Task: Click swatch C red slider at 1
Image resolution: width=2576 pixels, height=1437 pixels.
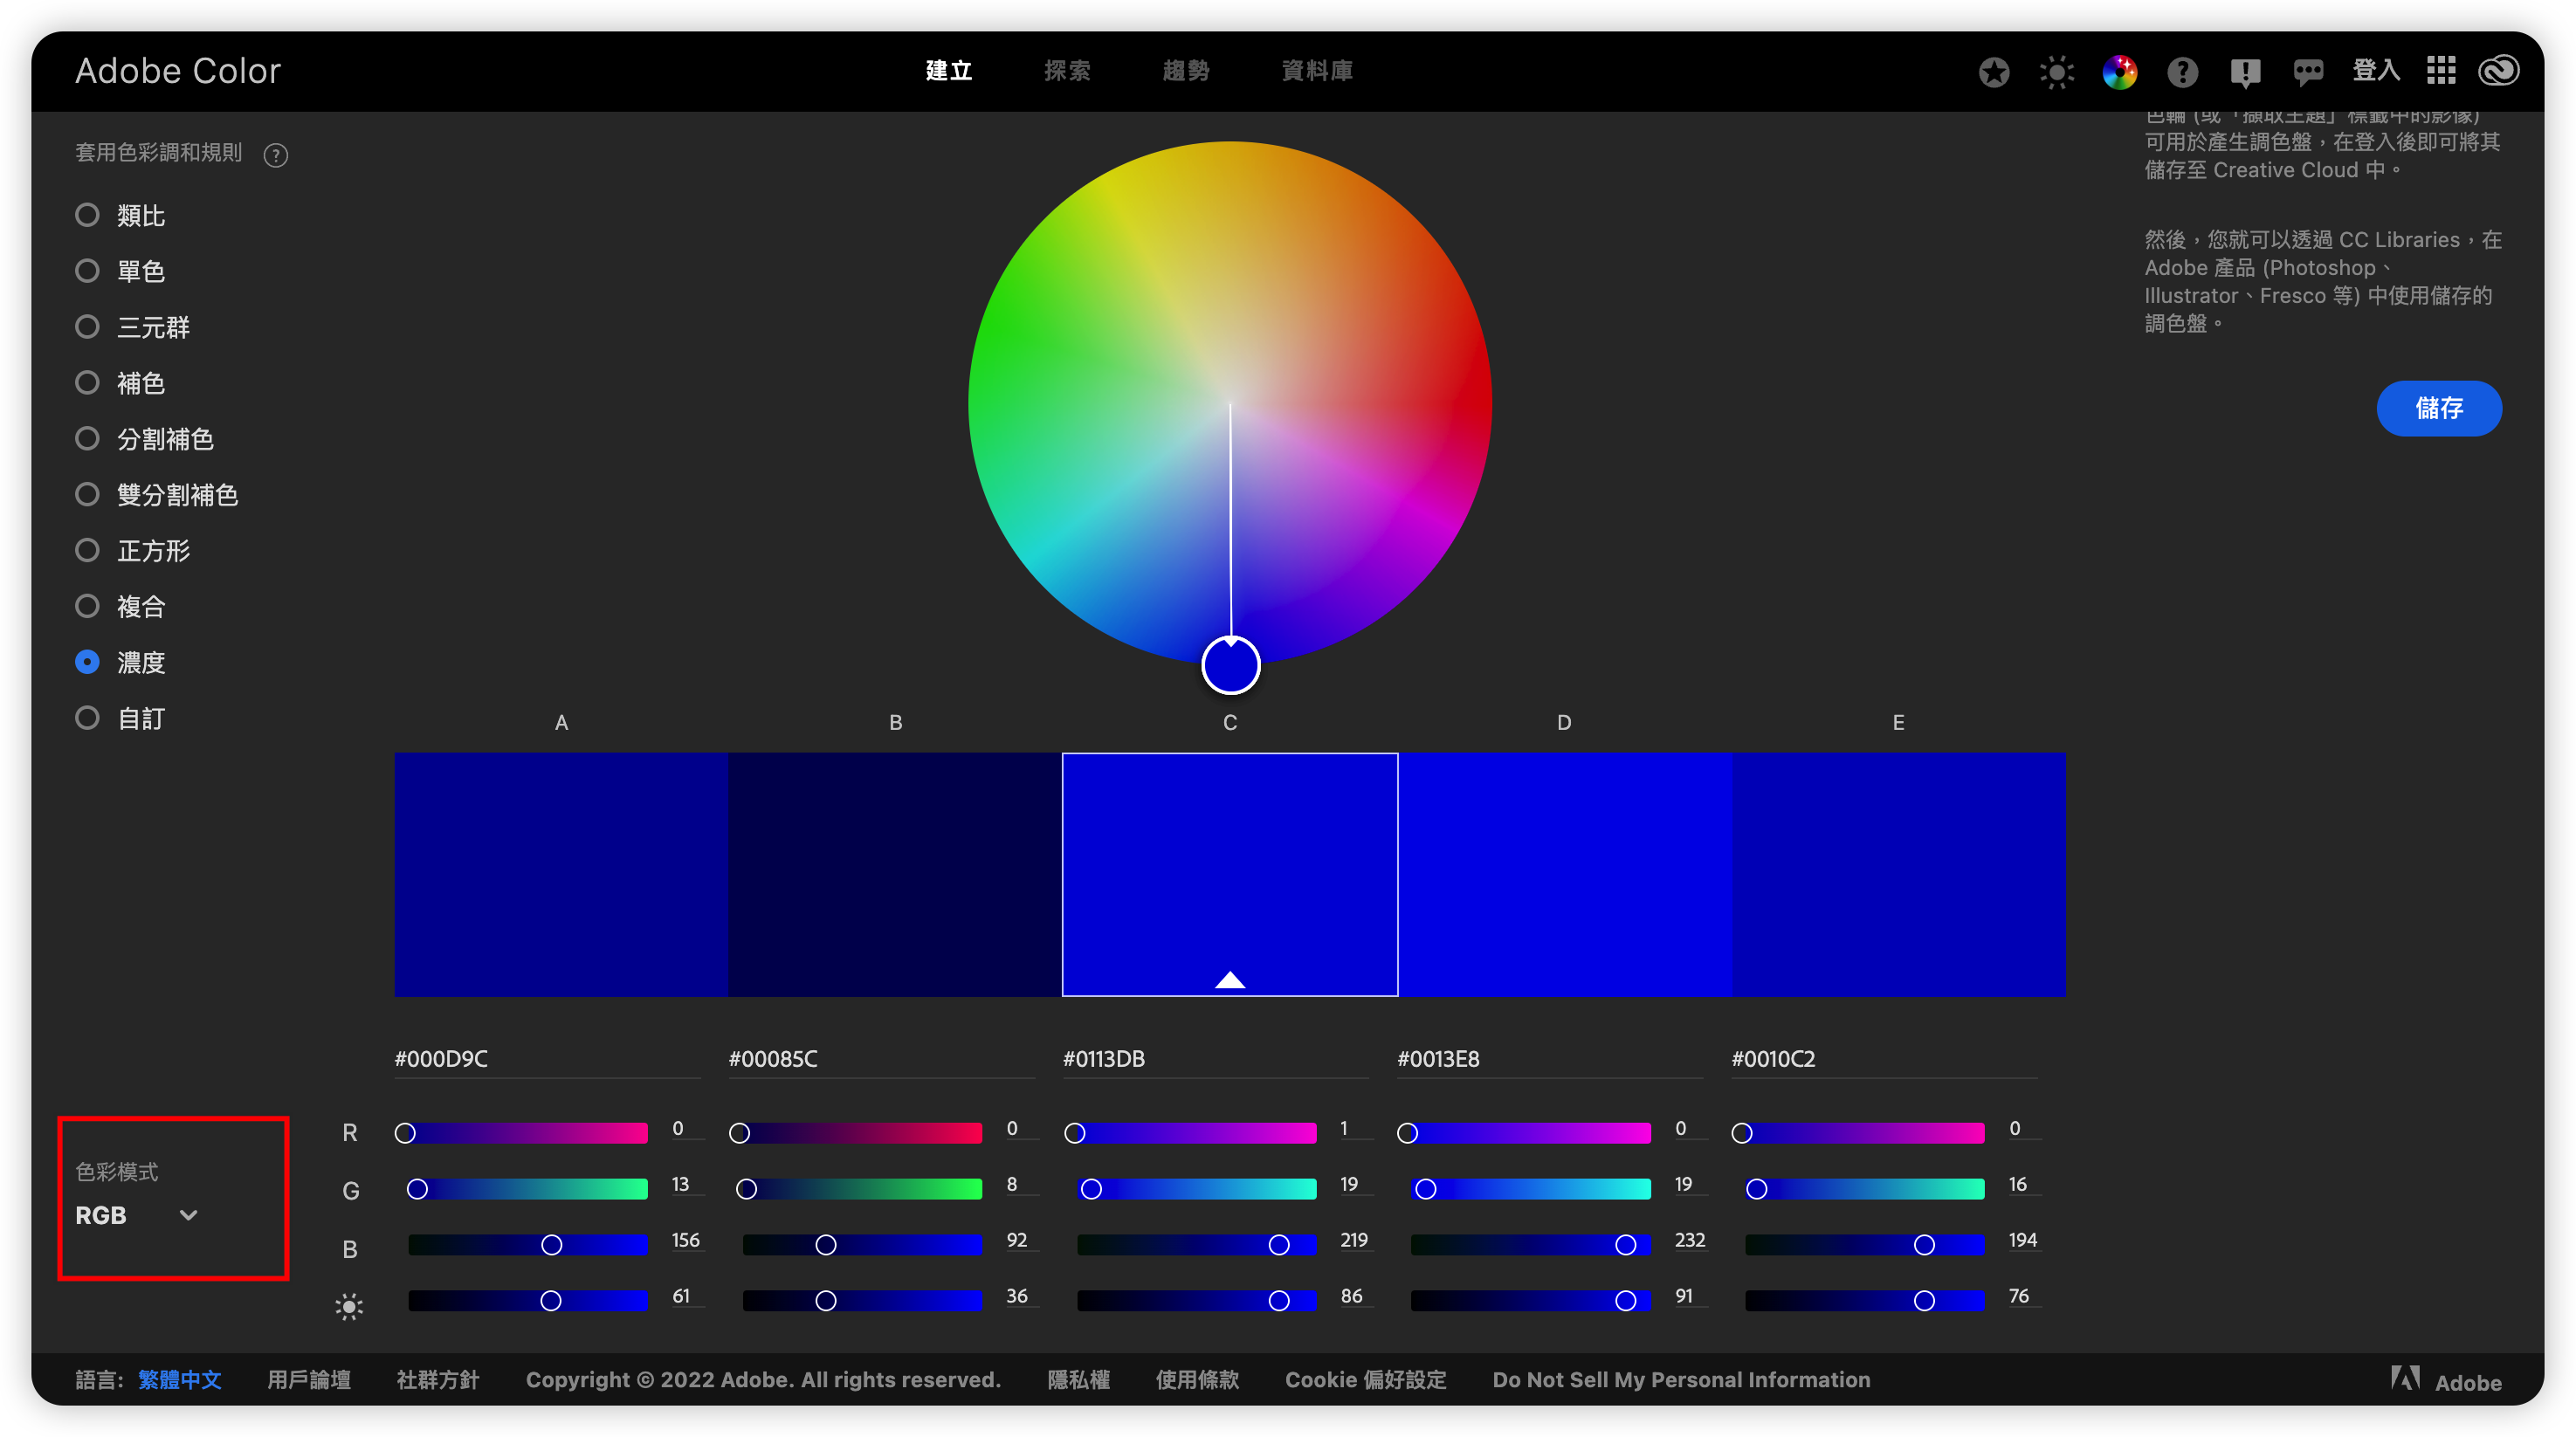Action: [1075, 1133]
